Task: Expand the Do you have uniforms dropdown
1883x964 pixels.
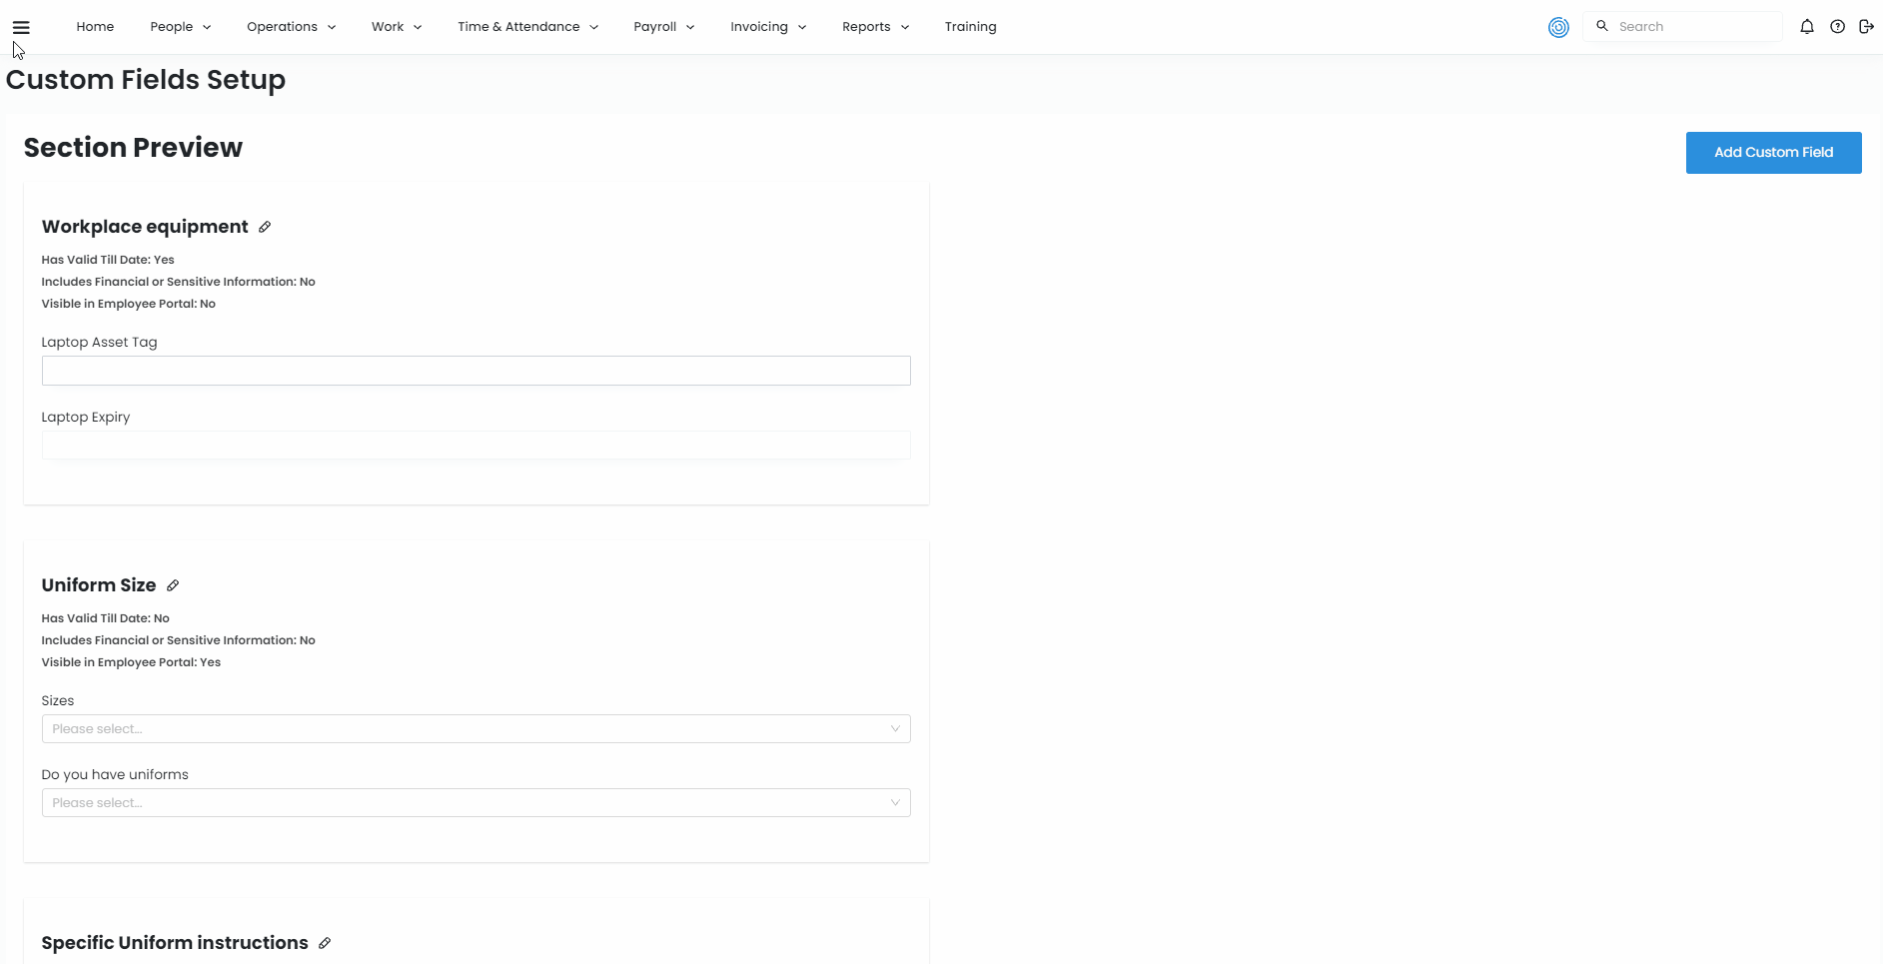Action: [x=475, y=803]
